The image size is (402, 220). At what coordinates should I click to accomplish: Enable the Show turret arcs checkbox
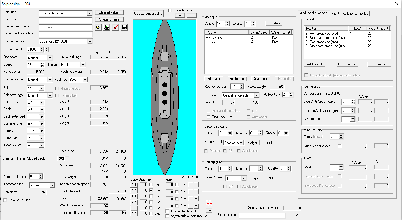point(170,10)
